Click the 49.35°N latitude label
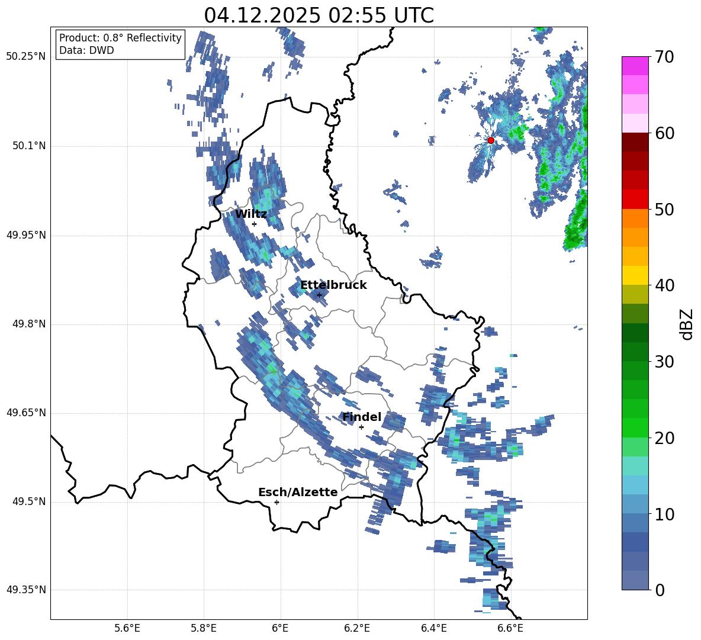 pyautogui.click(x=26, y=590)
